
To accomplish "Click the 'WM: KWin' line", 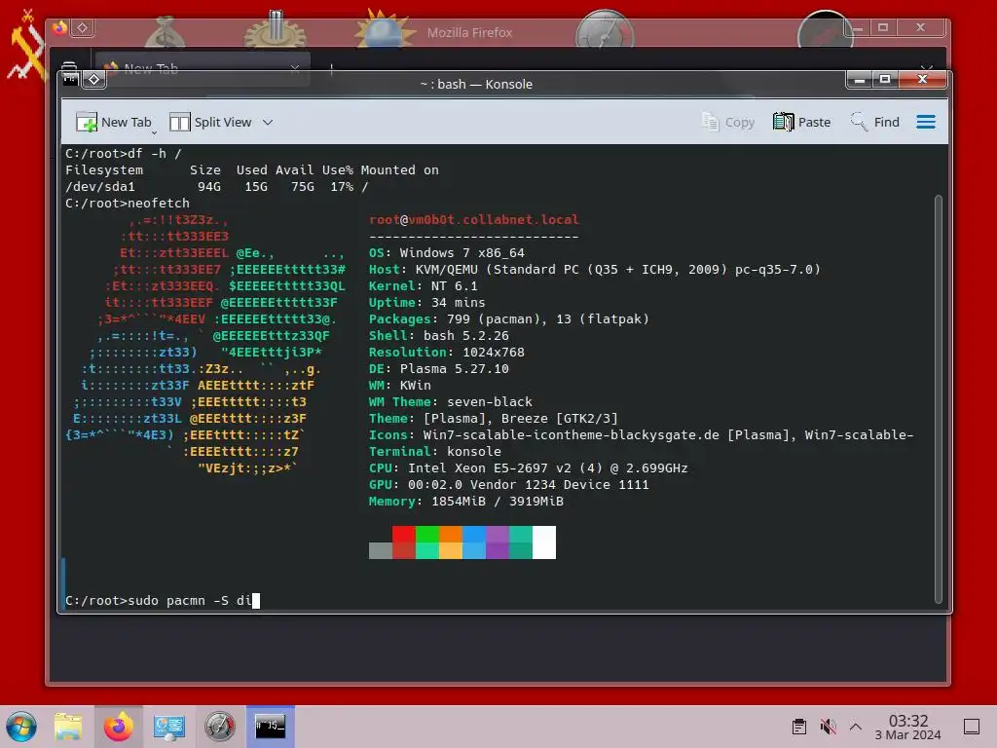I will [399, 385].
